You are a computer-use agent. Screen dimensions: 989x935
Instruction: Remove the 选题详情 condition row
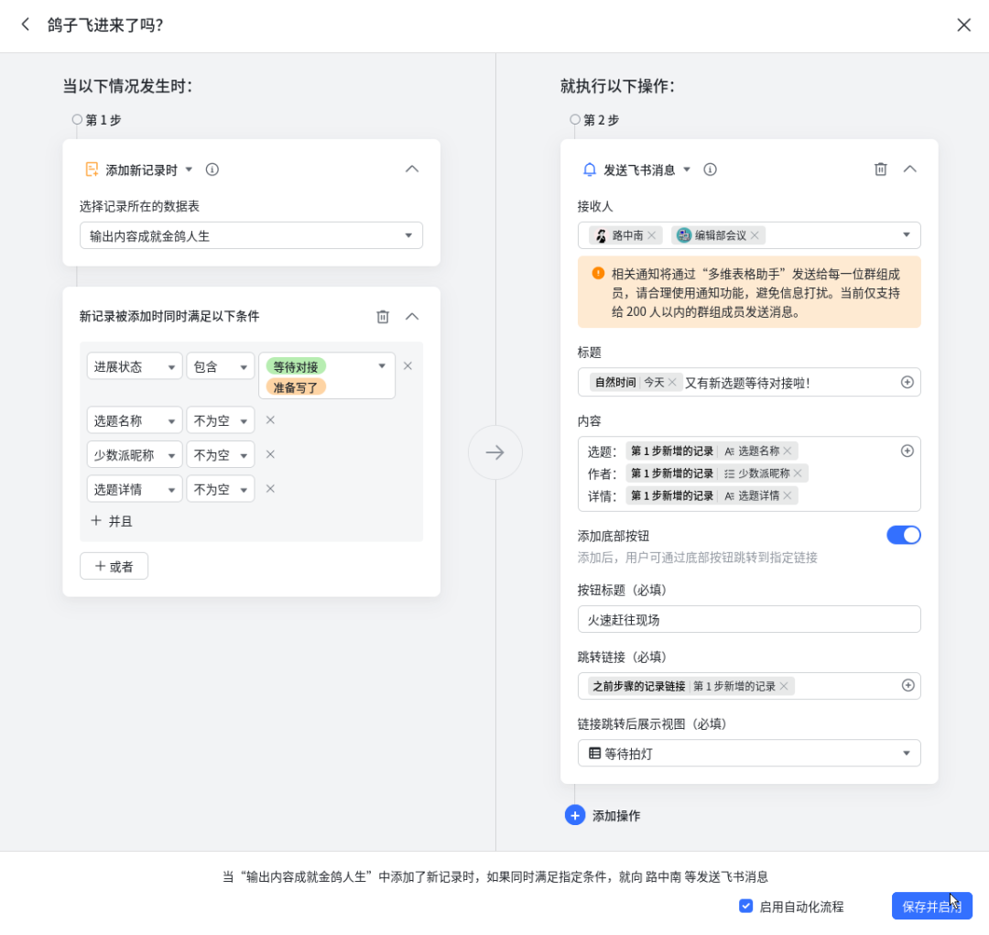coord(270,489)
